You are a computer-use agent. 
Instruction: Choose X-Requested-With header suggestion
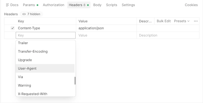click(45, 94)
